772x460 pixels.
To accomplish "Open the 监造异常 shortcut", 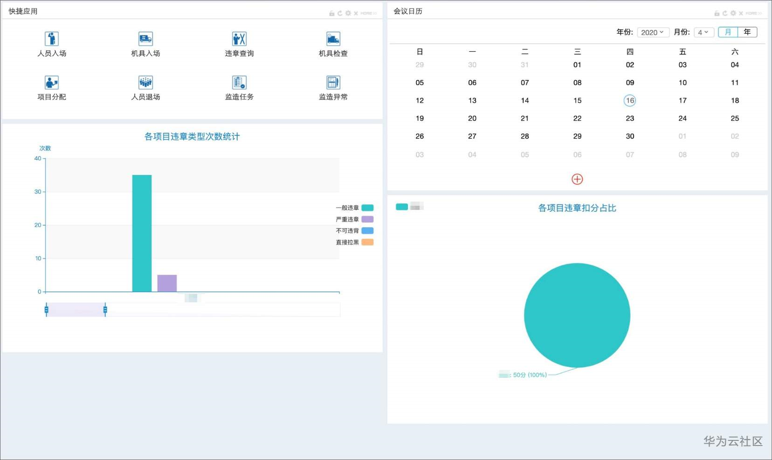I will 333,88.
